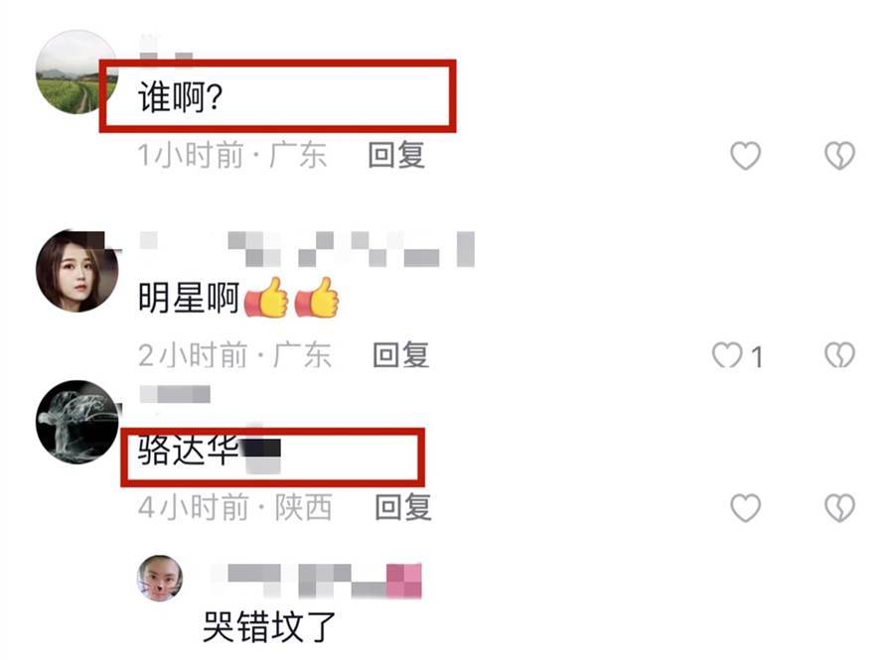
Task: Select the "谁啊?" comment text
Action: point(180,97)
